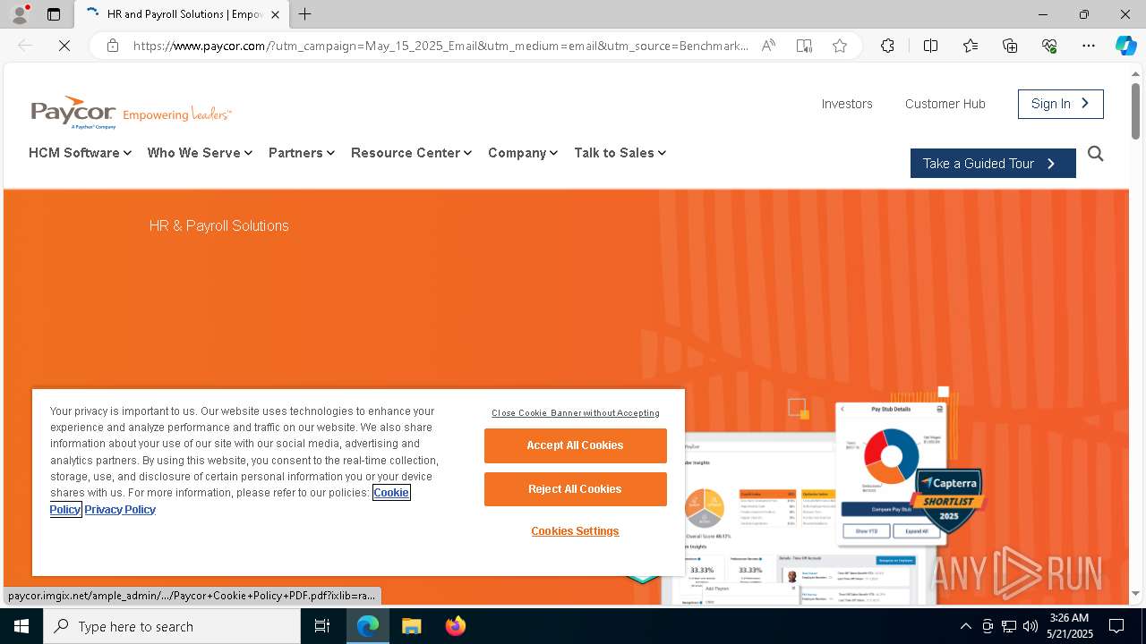
Task: Open the Privacy Policy link
Action: point(120,509)
